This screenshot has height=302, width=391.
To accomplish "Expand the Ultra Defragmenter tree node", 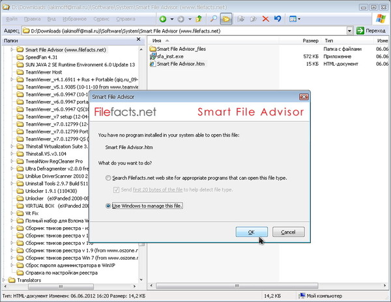I will 12,169.
